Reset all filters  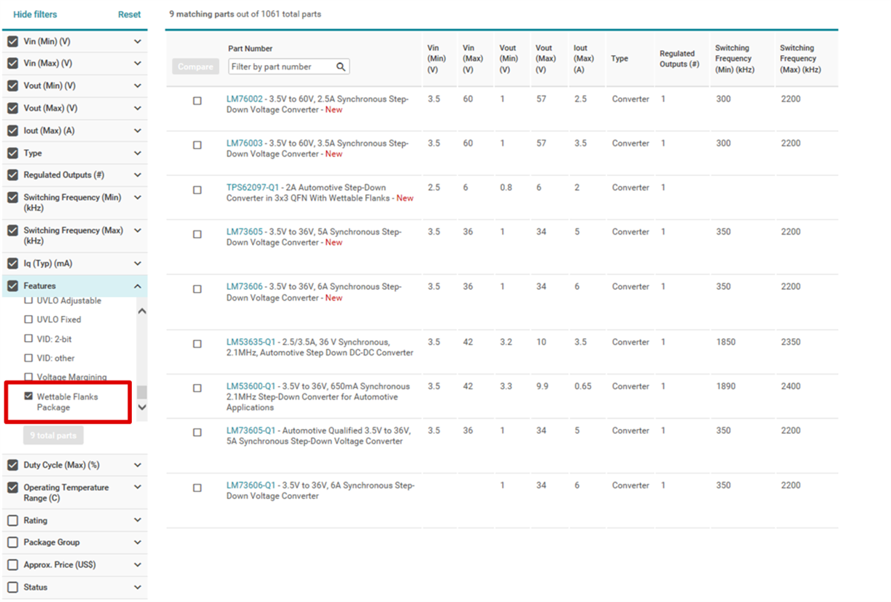coord(129,14)
